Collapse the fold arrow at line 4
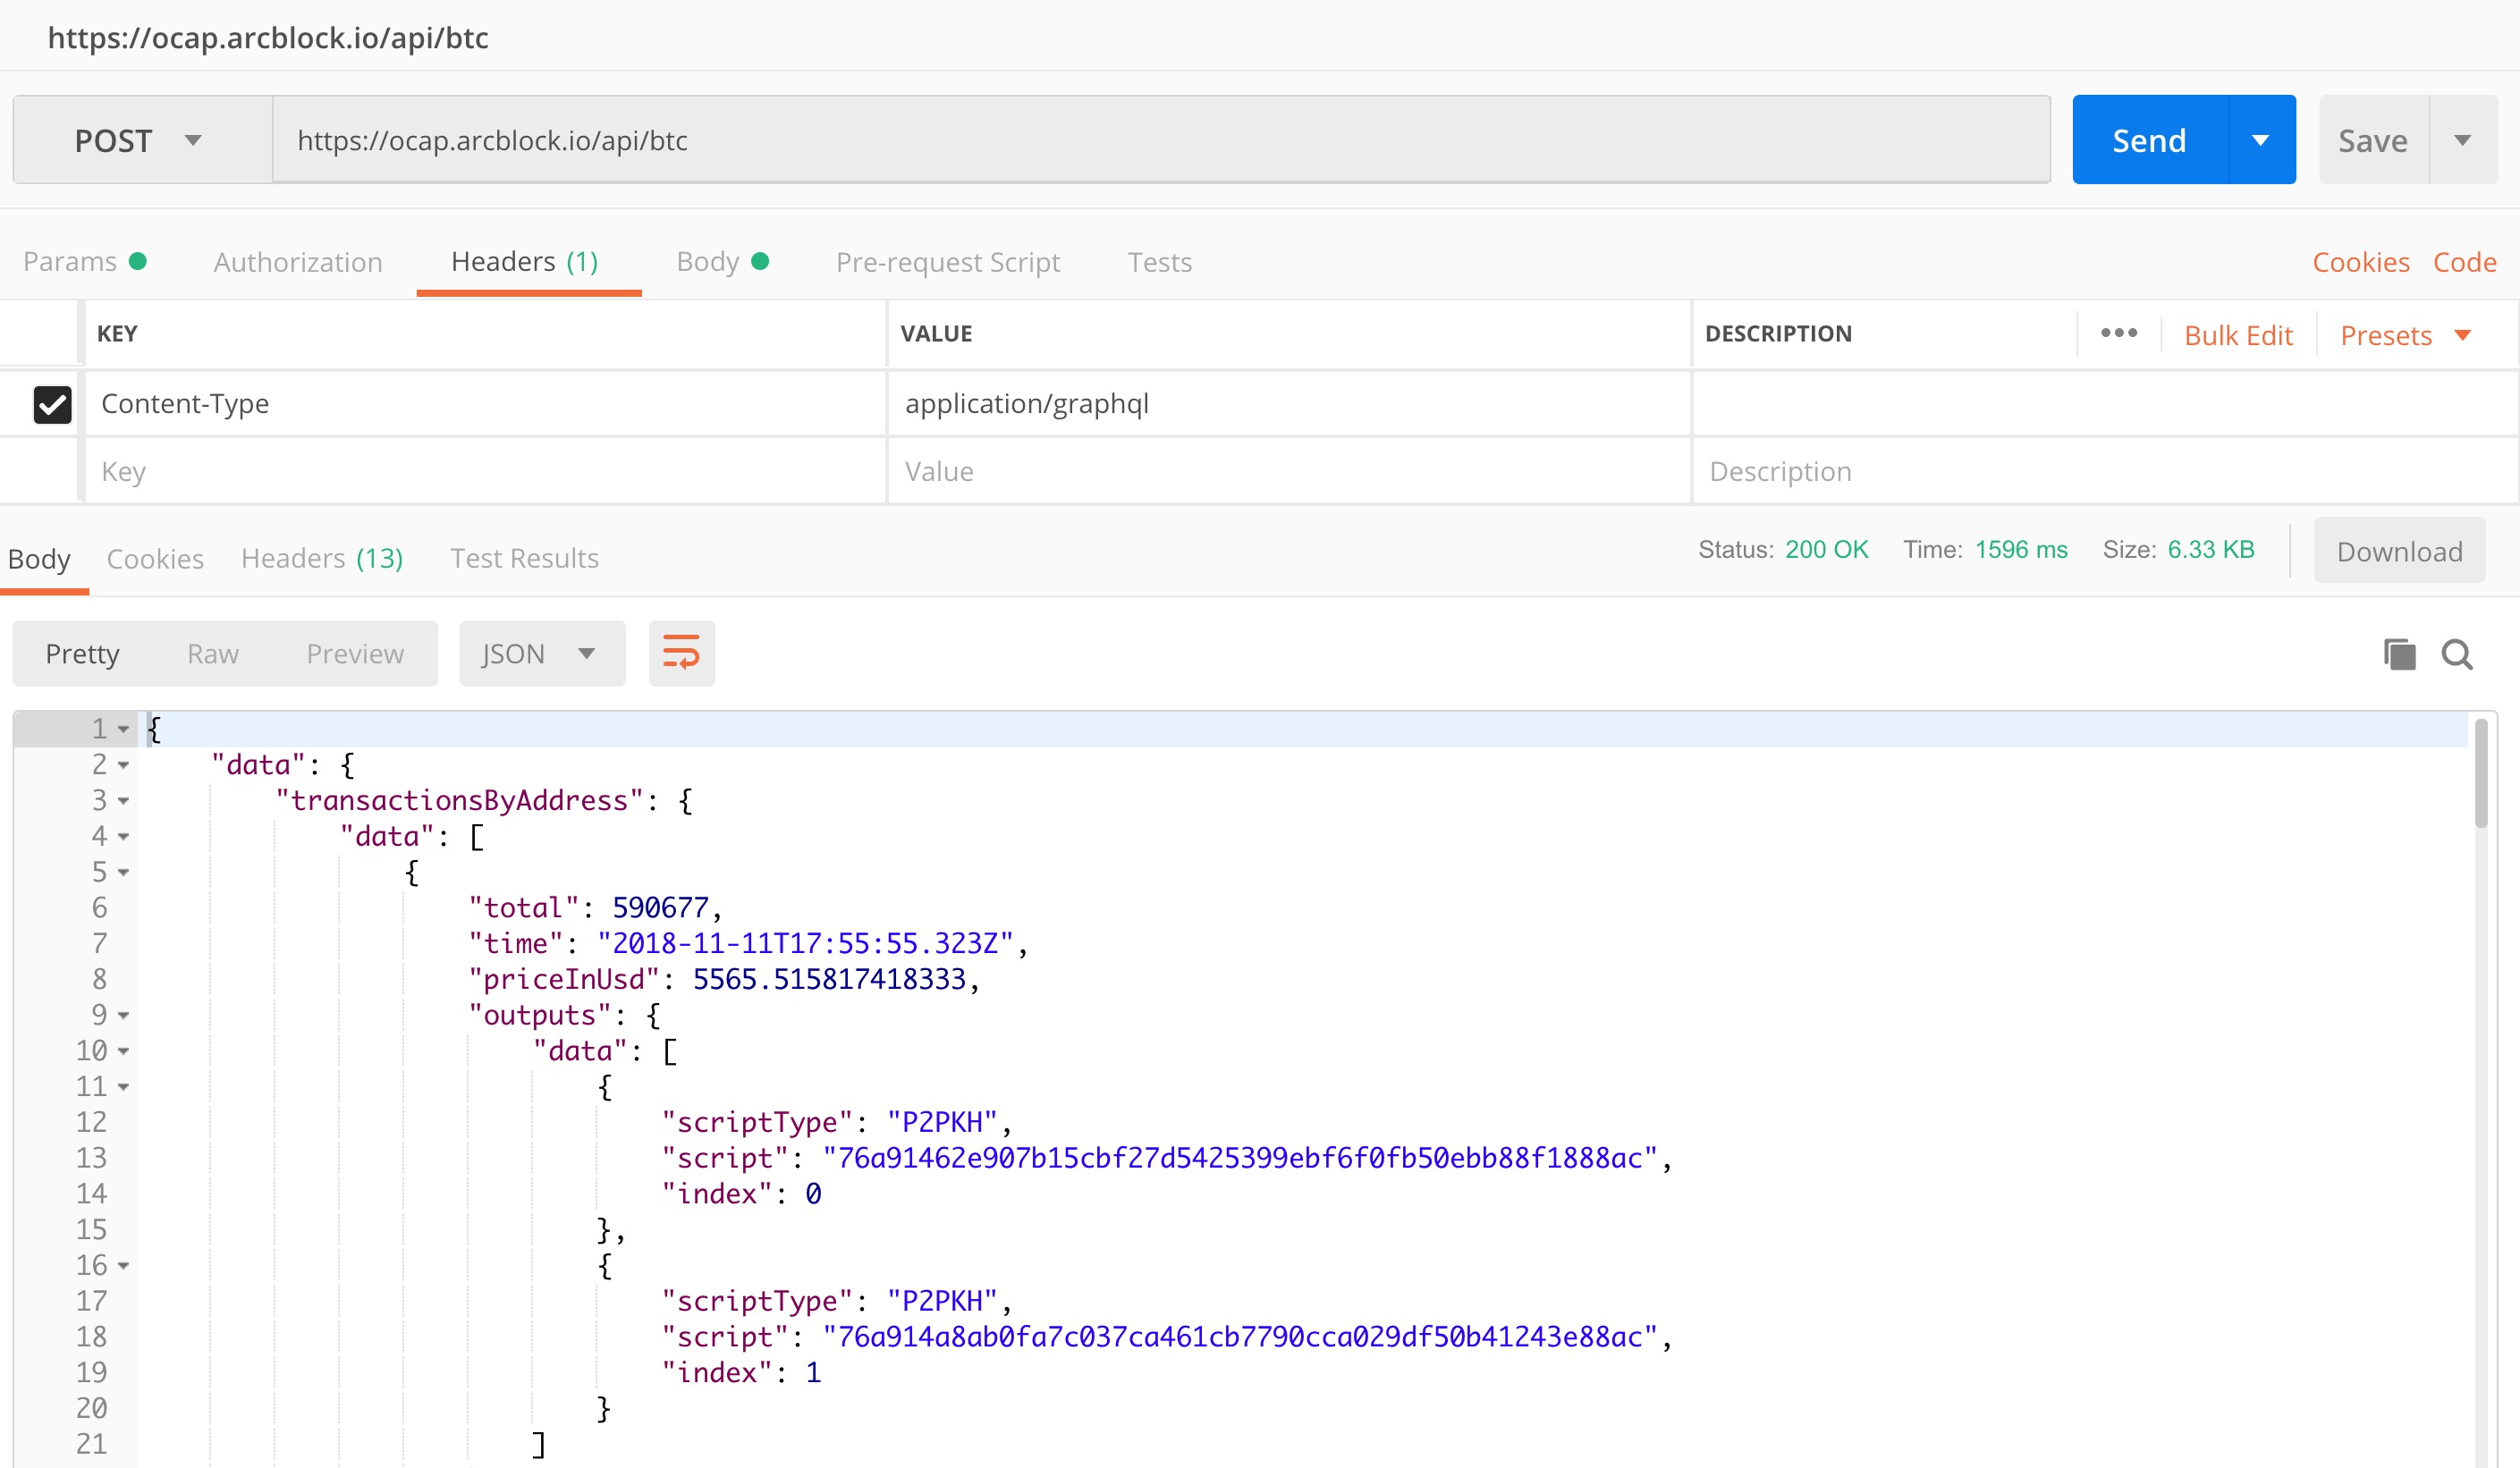Image resolution: width=2520 pixels, height=1468 pixels. (123, 836)
